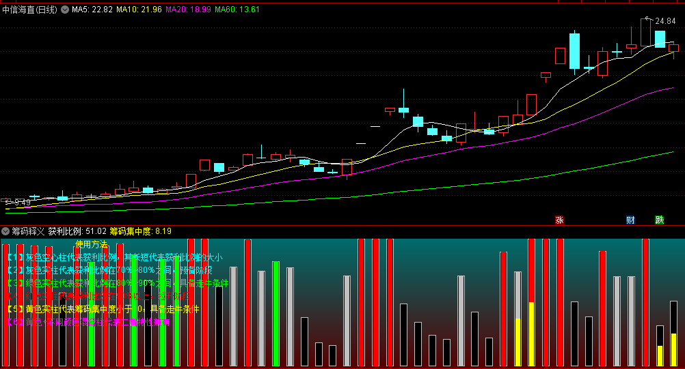This screenshot has height=369, width=685.
Task: Click the 9.49 low price label
Action: [23, 203]
